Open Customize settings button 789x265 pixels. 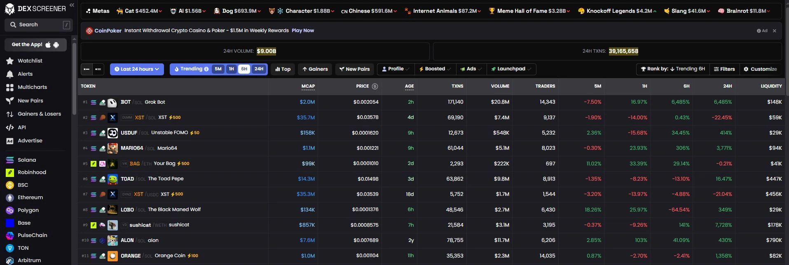tap(760, 69)
